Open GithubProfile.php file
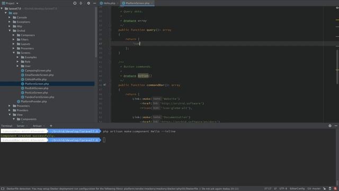The width and height of the screenshot is (339, 191). [35, 79]
